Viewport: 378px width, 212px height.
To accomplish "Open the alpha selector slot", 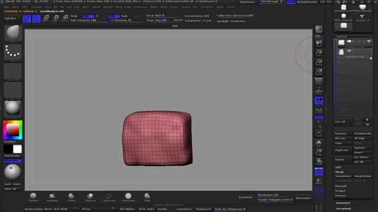I will coord(13,71).
